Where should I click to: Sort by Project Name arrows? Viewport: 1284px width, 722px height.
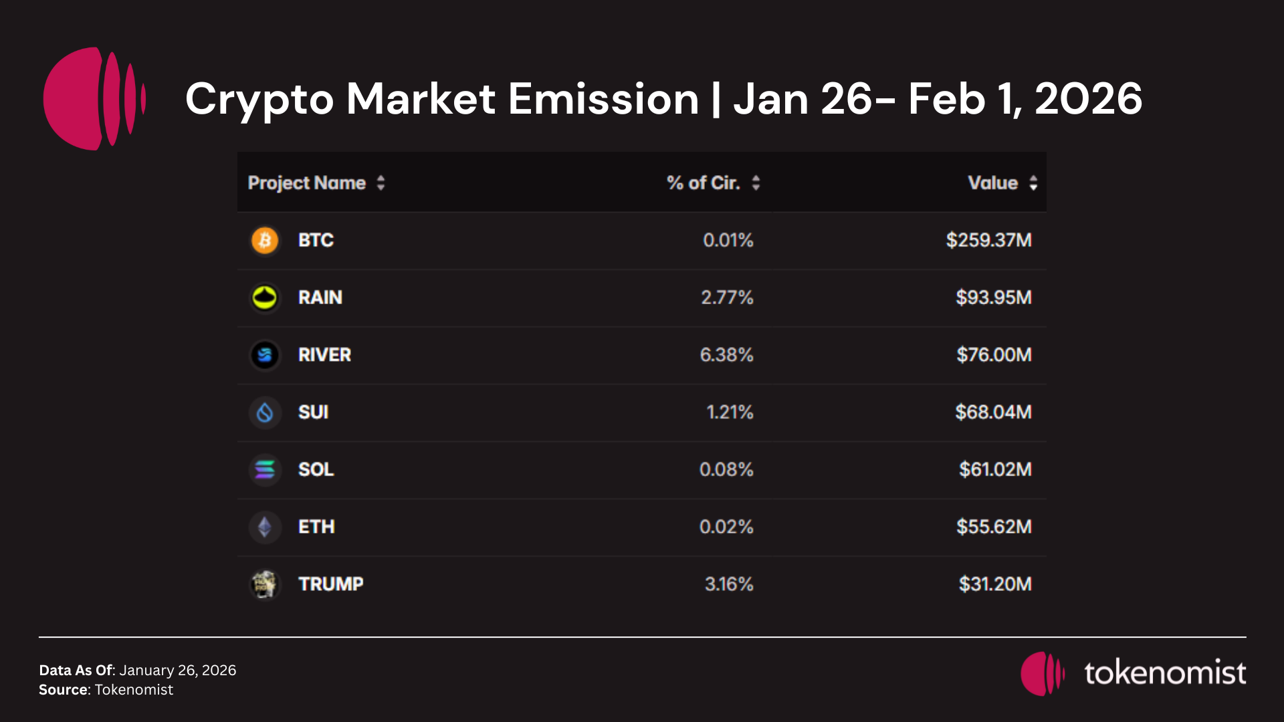click(x=381, y=183)
